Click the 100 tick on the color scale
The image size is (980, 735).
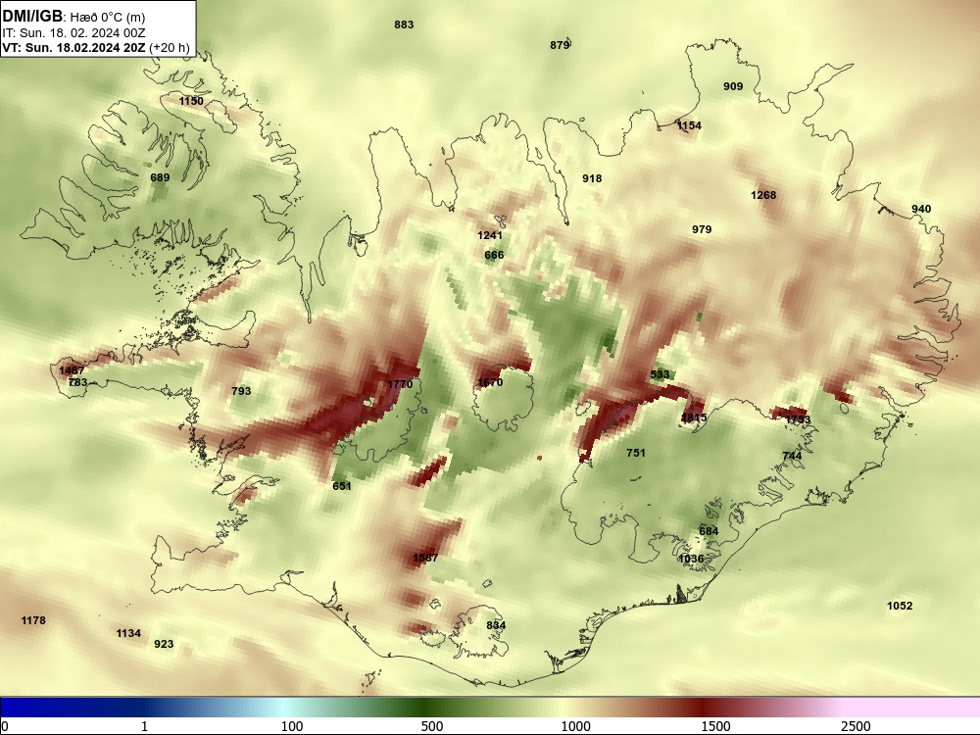coord(292,726)
